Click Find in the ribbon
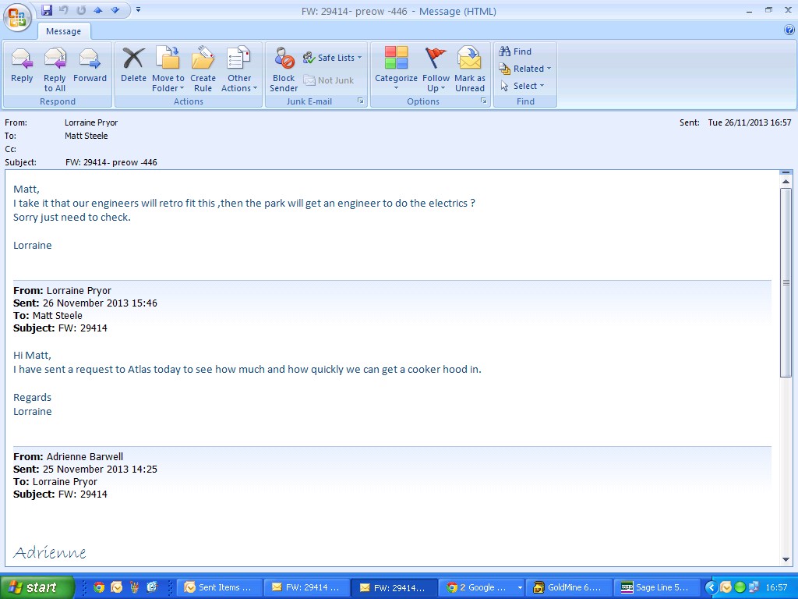 (515, 51)
